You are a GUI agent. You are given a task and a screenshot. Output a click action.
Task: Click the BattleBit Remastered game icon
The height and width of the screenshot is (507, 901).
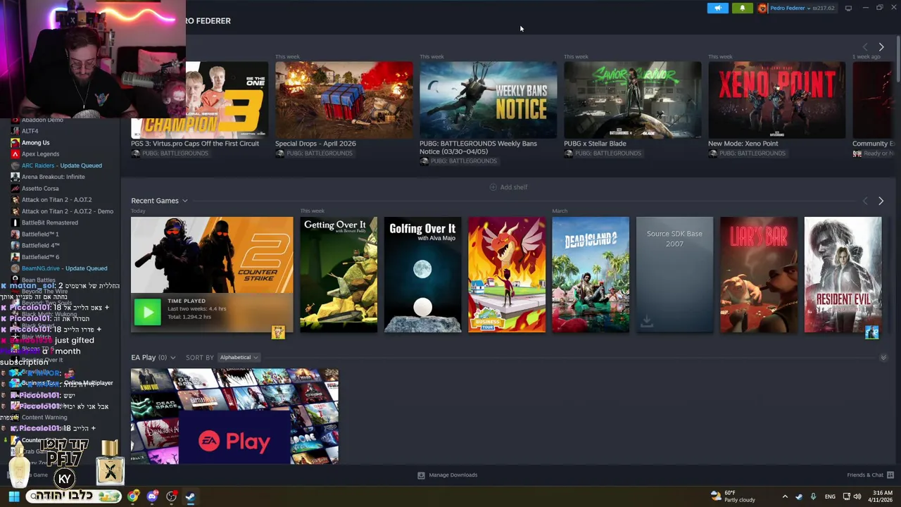(x=15, y=223)
